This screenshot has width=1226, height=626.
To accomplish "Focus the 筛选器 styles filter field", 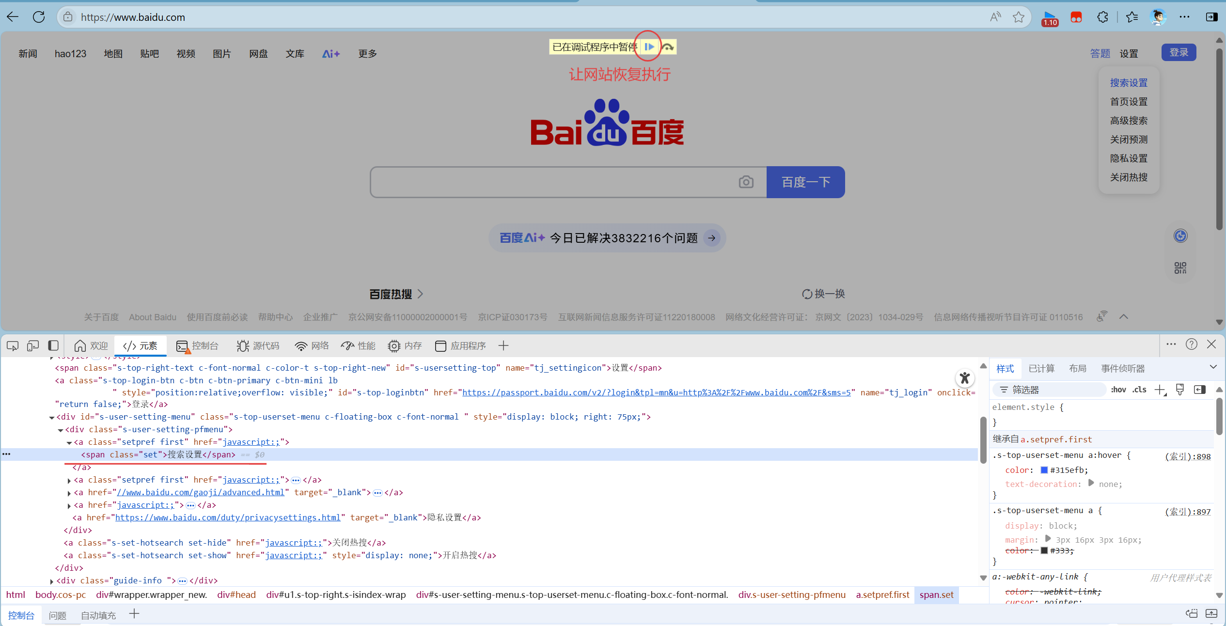I will pyautogui.click(x=1049, y=390).
